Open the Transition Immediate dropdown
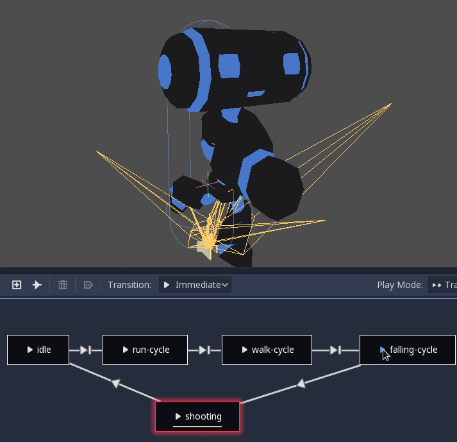457x442 pixels. tap(195, 285)
